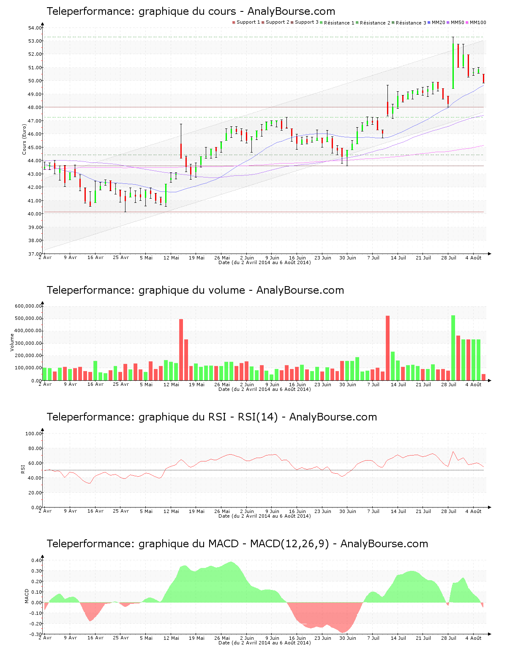Select the 'Support 2' legend label
Image resolution: width=507 pixels, height=655 pixels.
278,22
